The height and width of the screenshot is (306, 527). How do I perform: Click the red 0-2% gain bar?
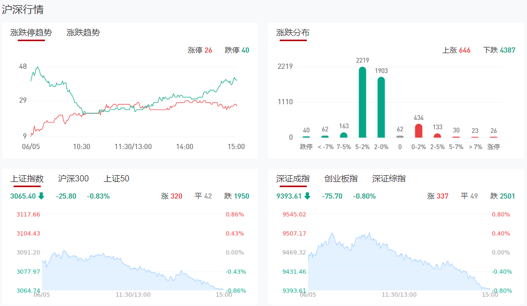click(418, 130)
